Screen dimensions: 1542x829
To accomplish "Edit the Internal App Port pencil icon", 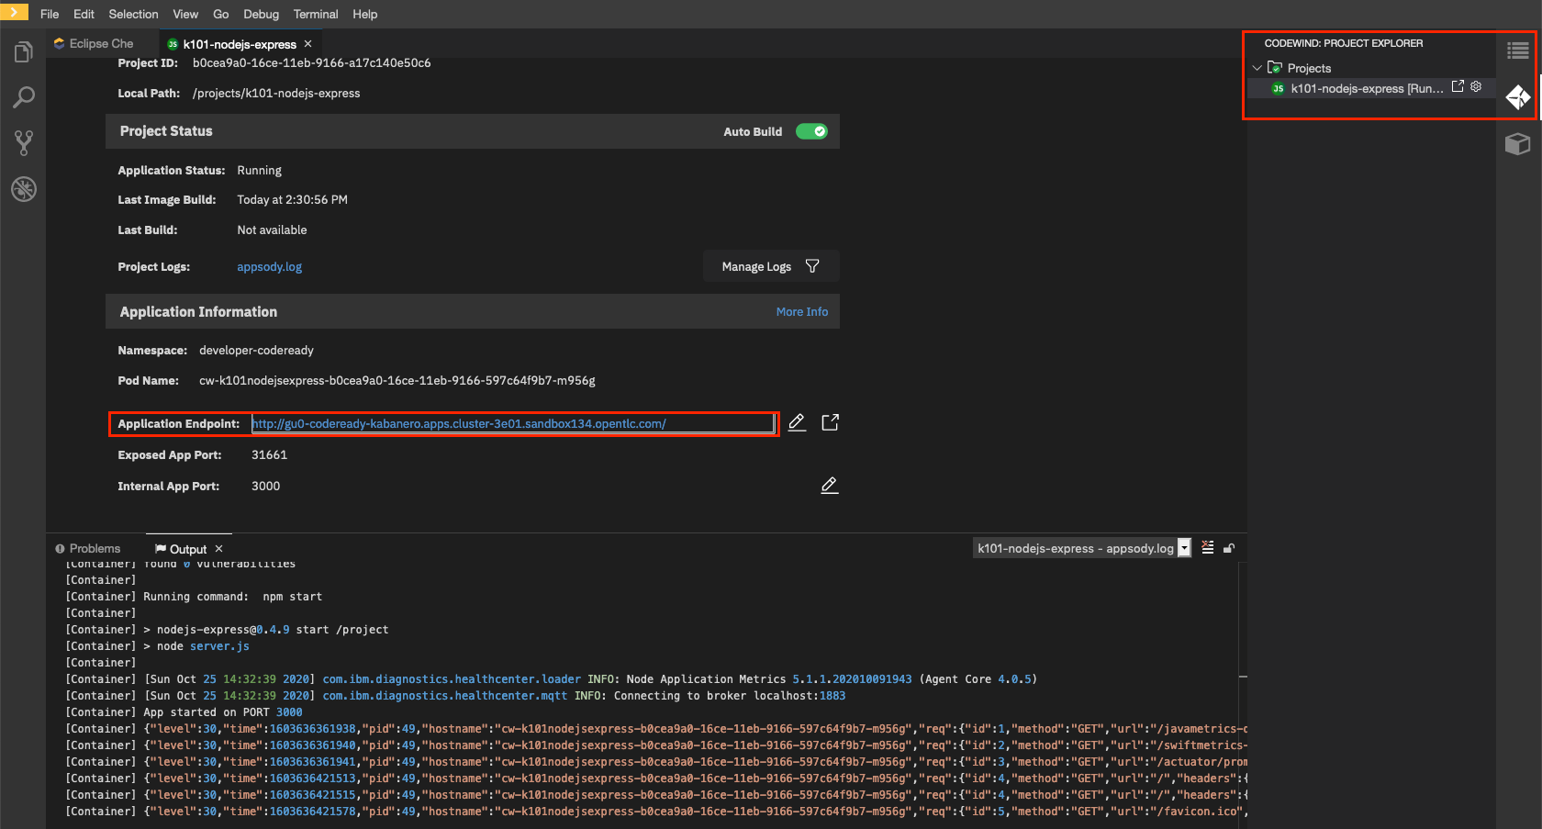I will (830, 485).
